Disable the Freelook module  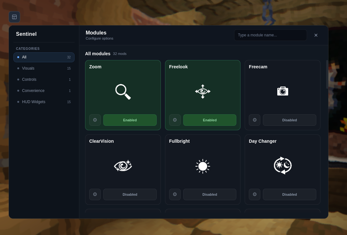click(x=210, y=120)
